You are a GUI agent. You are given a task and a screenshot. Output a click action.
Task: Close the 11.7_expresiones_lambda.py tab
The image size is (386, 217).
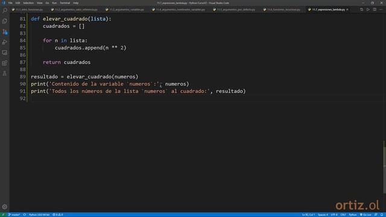click(x=347, y=10)
